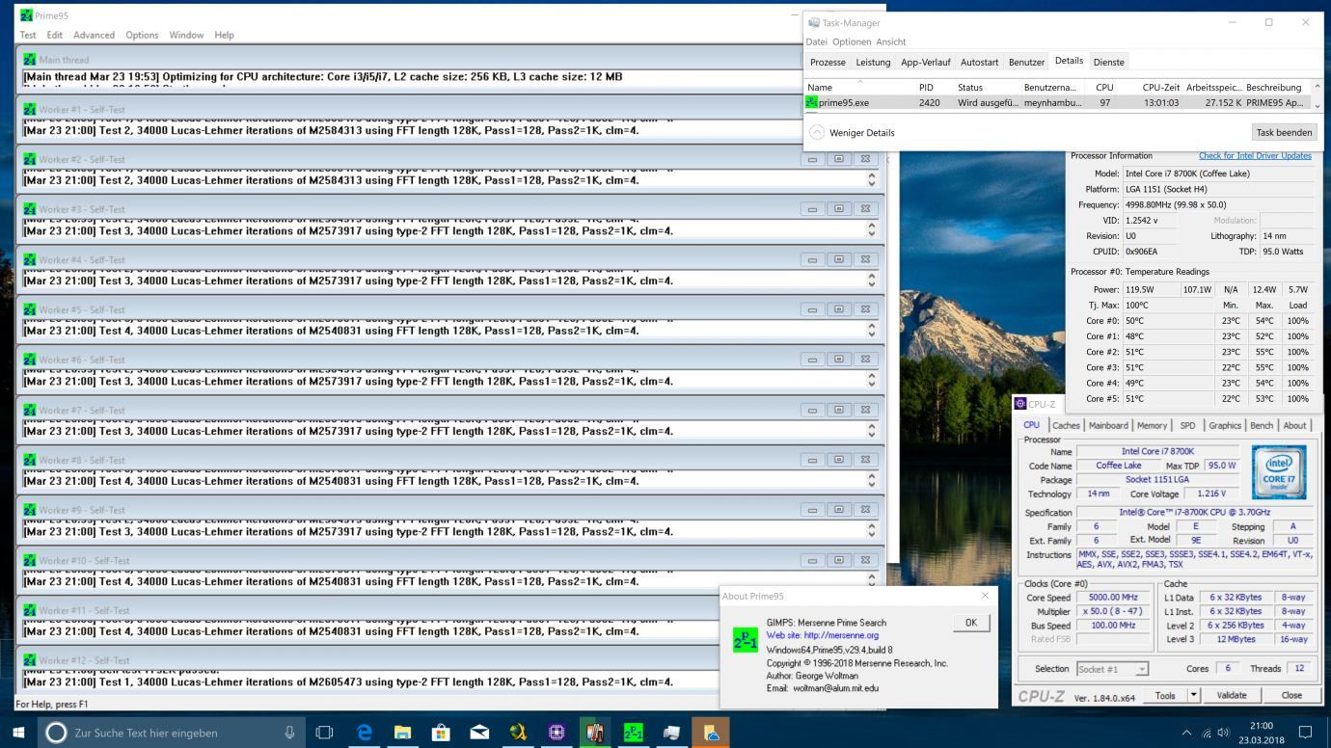Open the Advanced menu in Prime95

coord(94,35)
